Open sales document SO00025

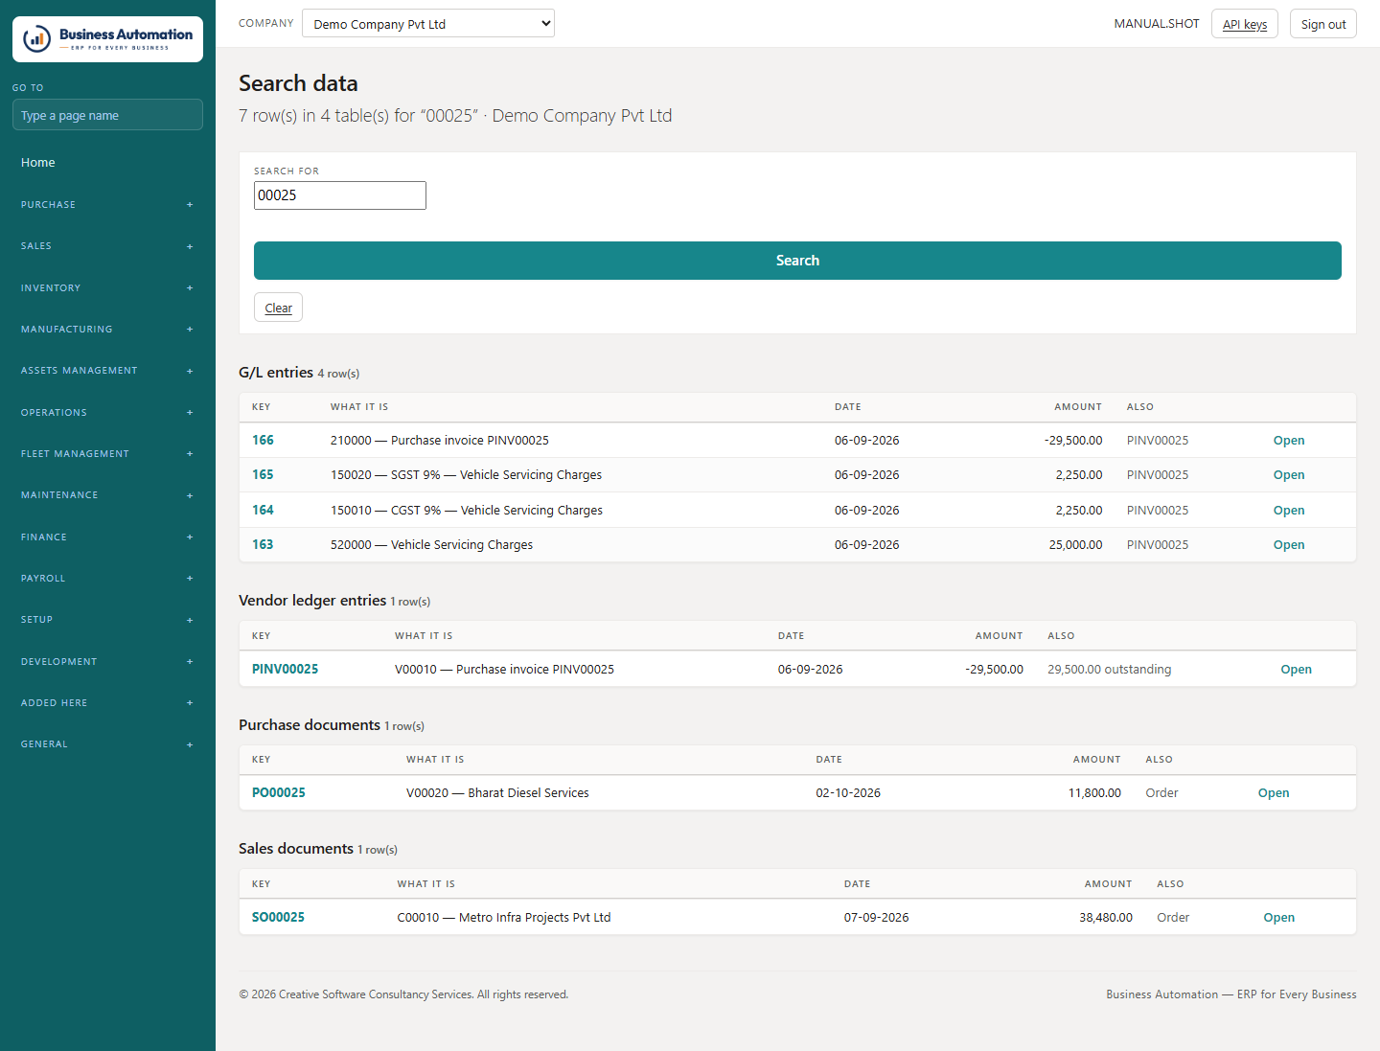[278, 917]
